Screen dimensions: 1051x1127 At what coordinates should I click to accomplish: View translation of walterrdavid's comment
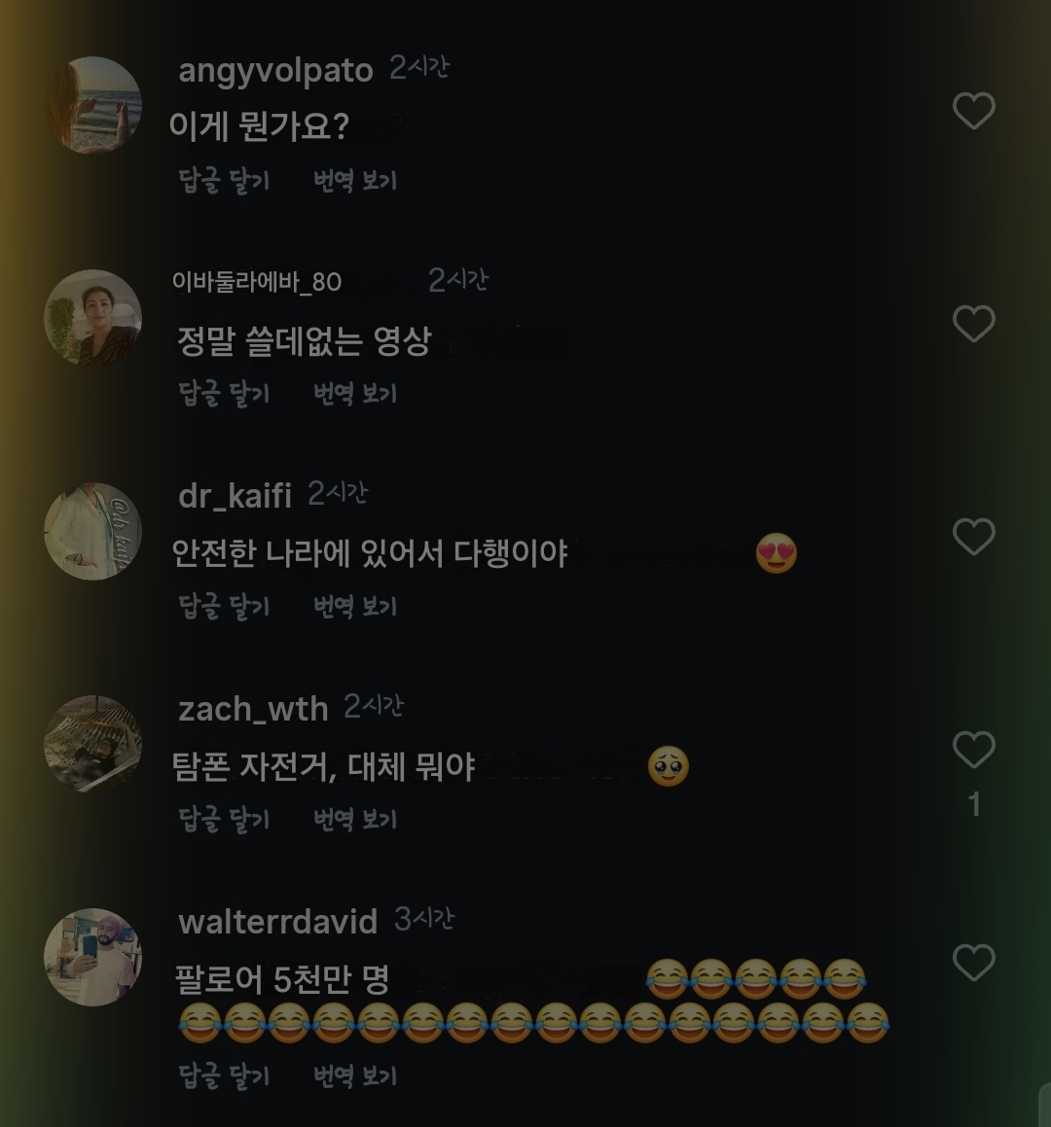pyautogui.click(x=355, y=1076)
